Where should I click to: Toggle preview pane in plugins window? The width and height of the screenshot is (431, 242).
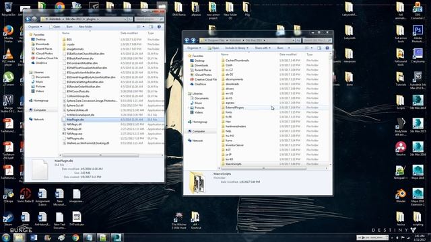[x=151, y=27]
